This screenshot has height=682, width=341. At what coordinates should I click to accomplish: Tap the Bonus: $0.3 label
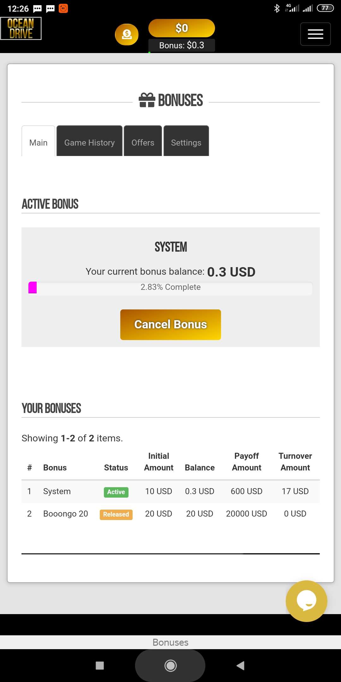point(182,45)
